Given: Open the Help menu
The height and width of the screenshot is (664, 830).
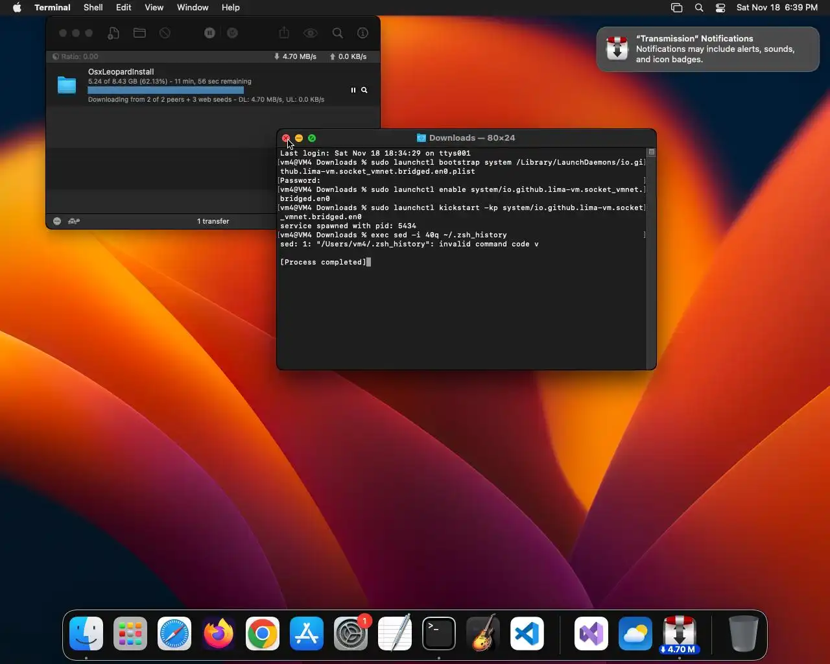Looking at the screenshot, I should (231, 8).
